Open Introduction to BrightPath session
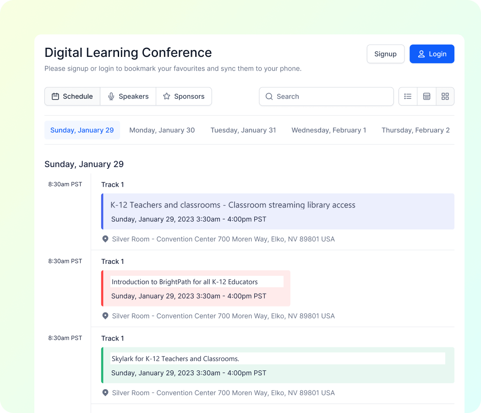Viewport: 481px width, 413px height. [x=196, y=288]
